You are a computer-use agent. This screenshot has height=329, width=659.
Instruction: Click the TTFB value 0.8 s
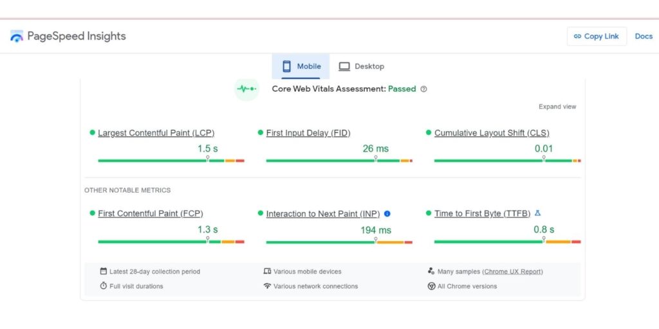544,229
